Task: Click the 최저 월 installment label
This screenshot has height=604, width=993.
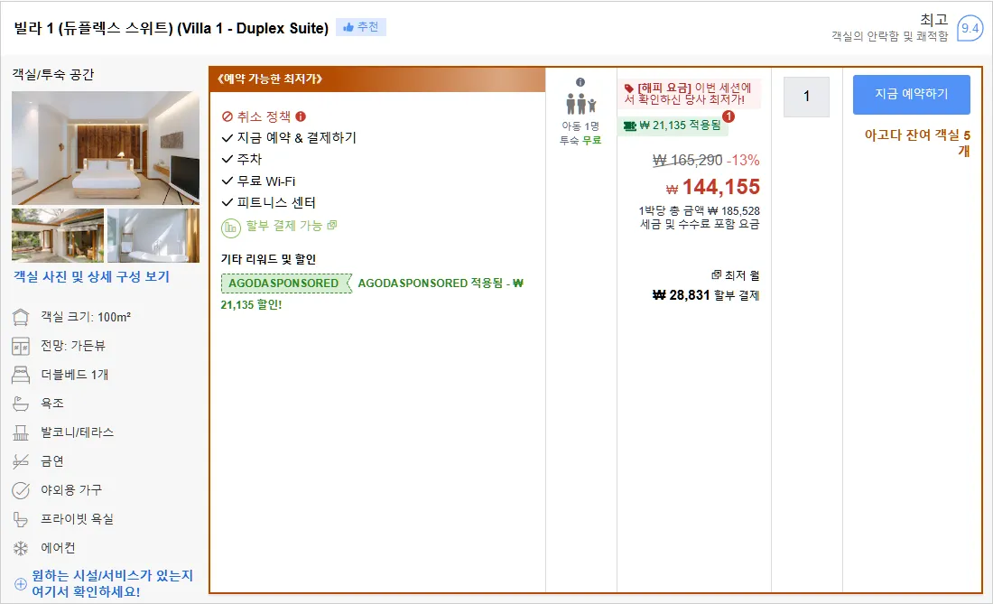Action: coord(741,275)
